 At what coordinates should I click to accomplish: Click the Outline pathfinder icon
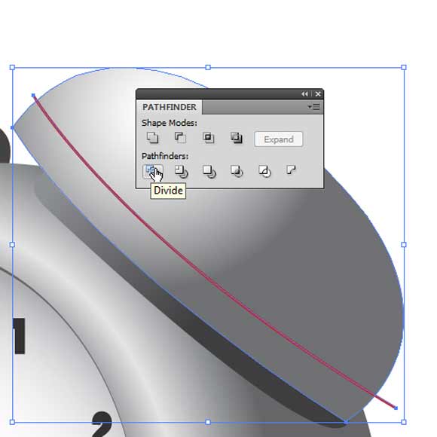(264, 171)
